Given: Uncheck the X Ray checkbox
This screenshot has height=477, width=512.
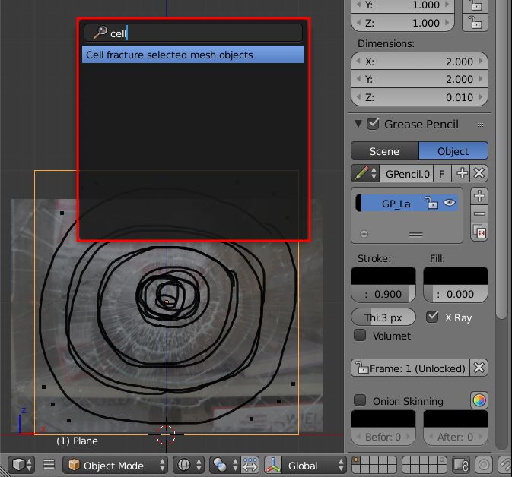Looking at the screenshot, I should 432,317.
